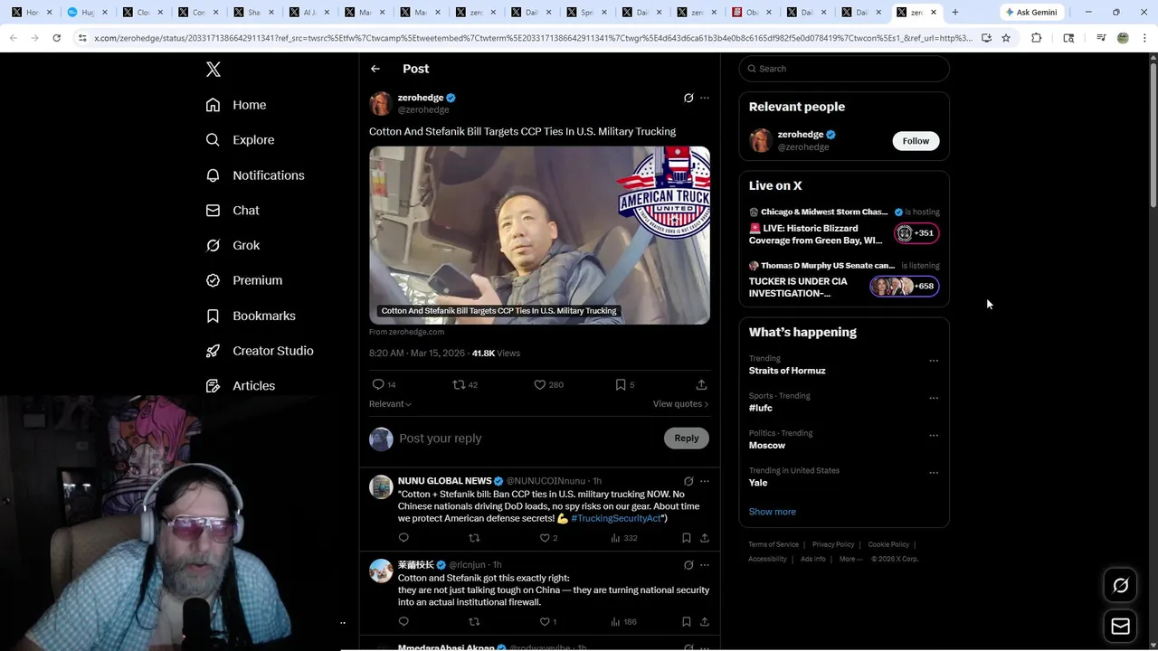Screen dimensions: 1158x651
Task: Click the Search input field
Action: pyautogui.click(x=844, y=69)
